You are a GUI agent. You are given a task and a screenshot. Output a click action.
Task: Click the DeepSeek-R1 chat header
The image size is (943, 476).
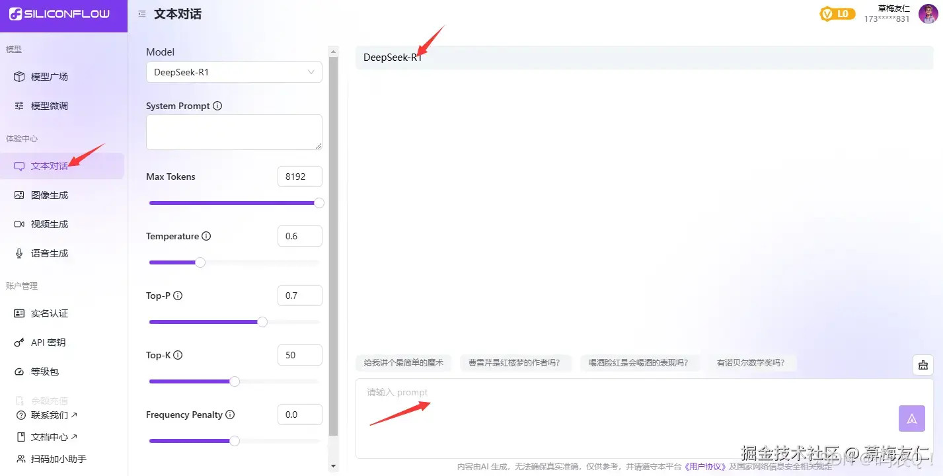[x=644, y=58]
